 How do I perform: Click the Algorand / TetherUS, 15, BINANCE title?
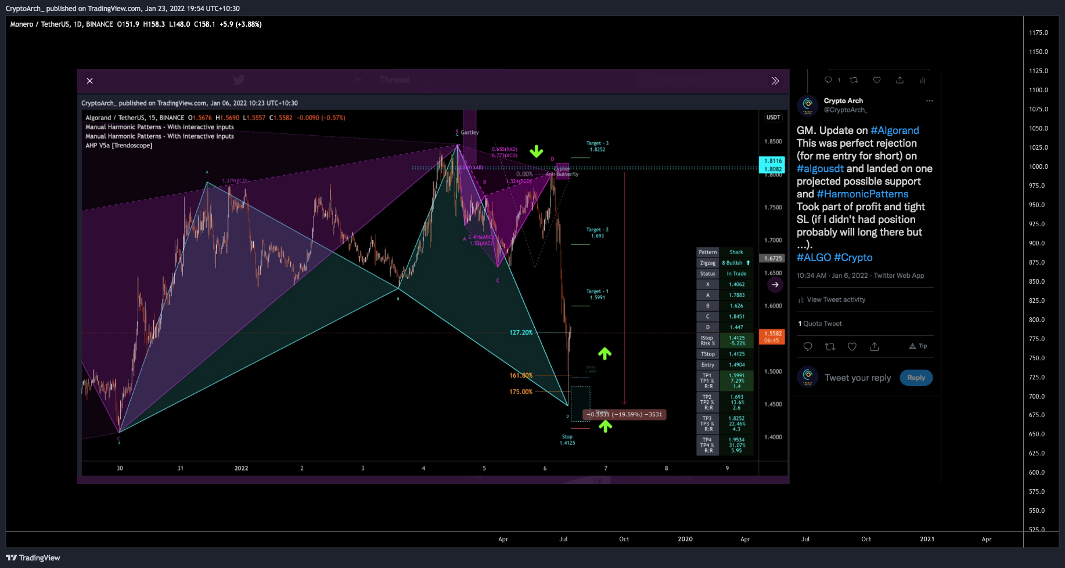[135, 118]
